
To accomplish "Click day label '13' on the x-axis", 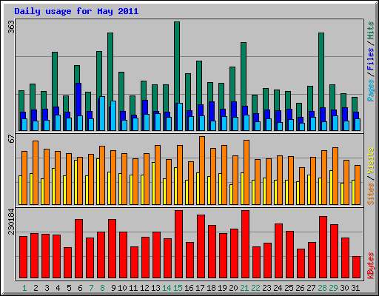I will [x=155, y=288].
